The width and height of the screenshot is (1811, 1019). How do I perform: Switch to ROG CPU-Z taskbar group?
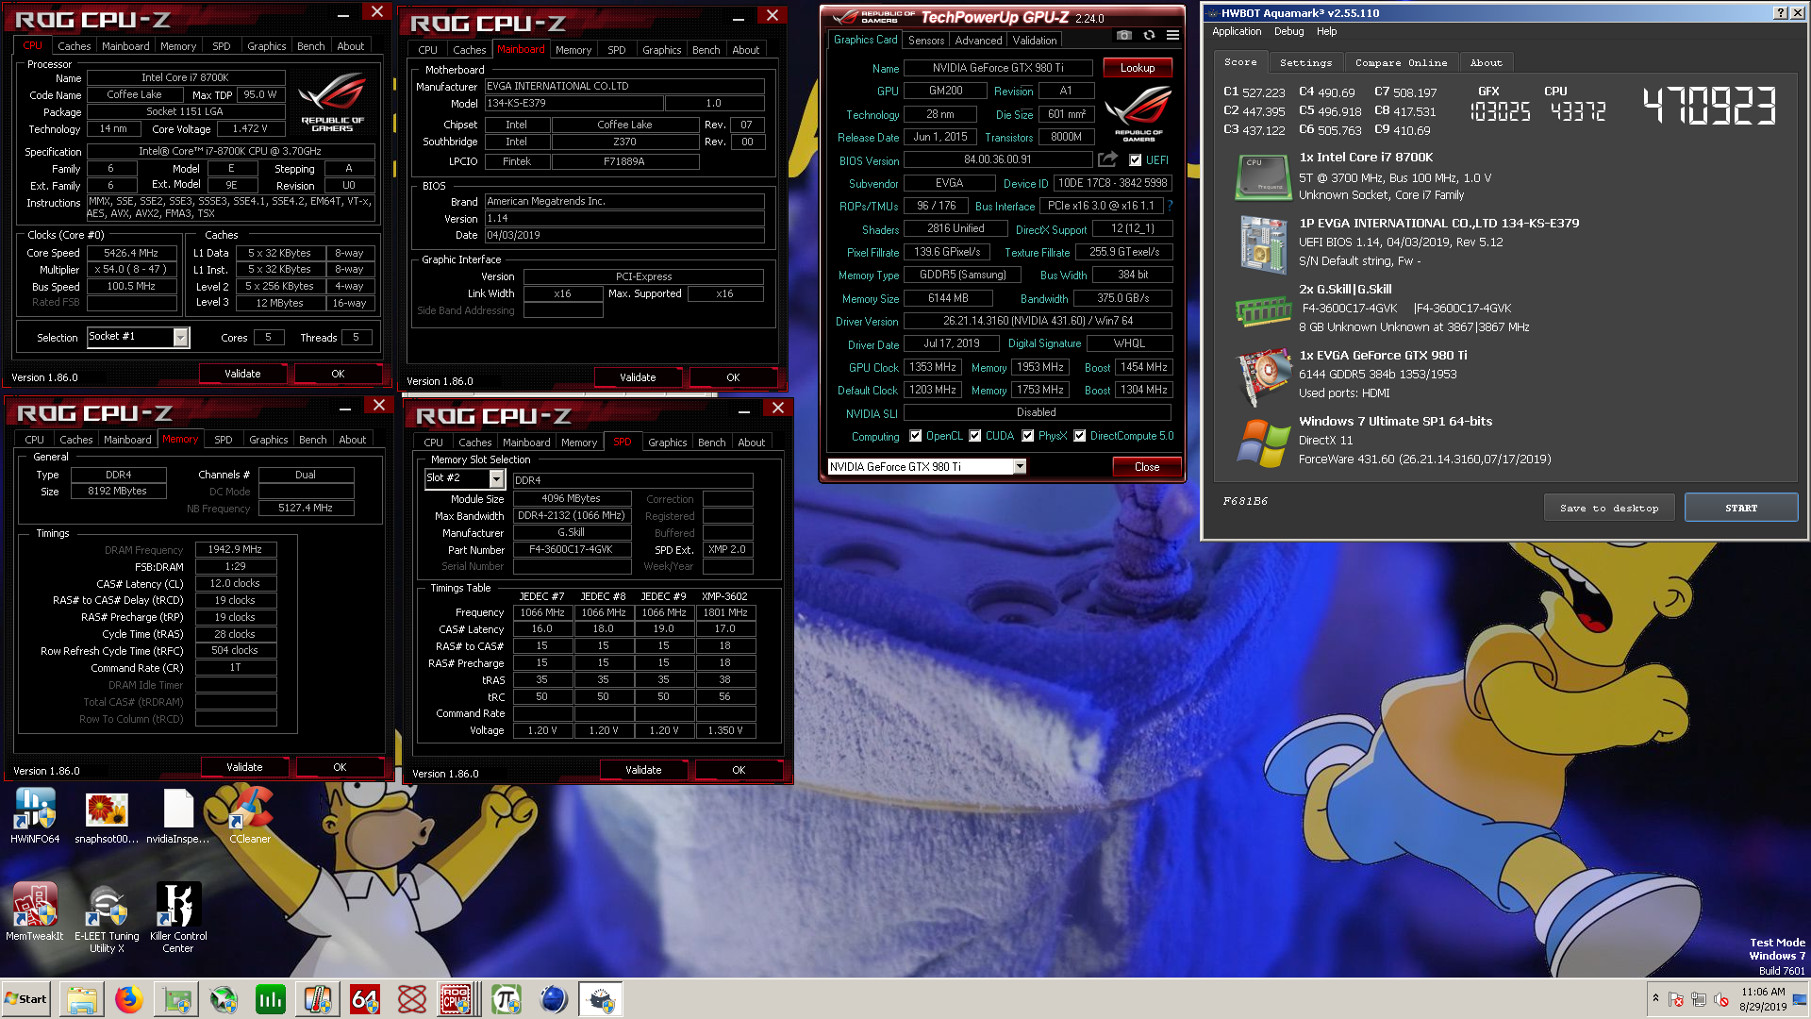(x=457, y=999)
